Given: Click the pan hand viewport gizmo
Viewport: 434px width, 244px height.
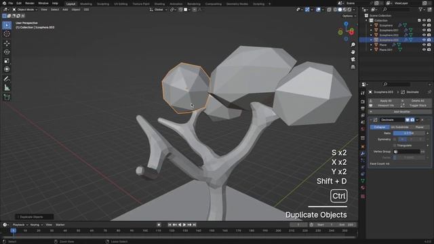Looking at the screenshot, I should point(353,52).
